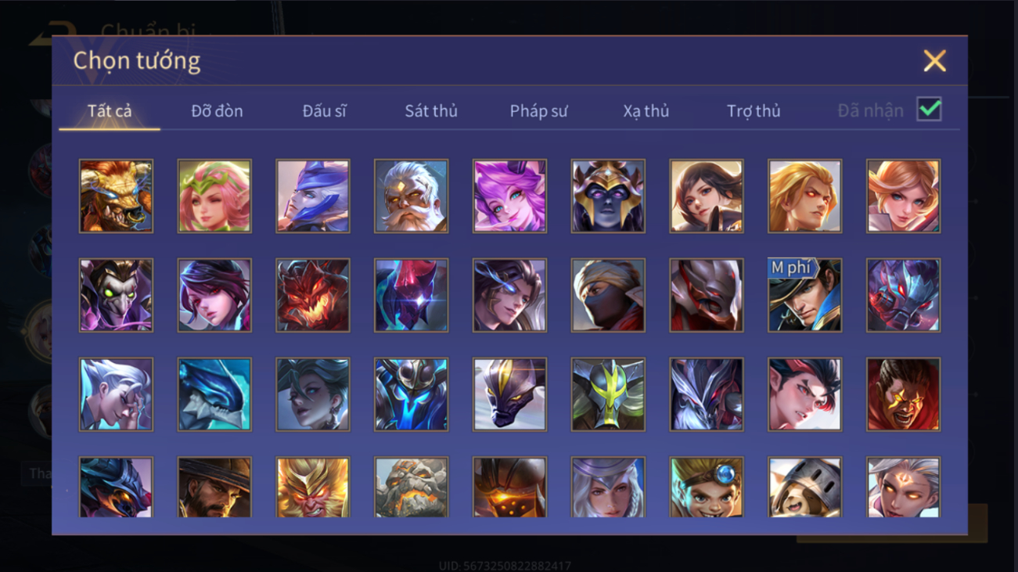
Task: Close the Chọn tướng dialog
Action: point(934,61)
